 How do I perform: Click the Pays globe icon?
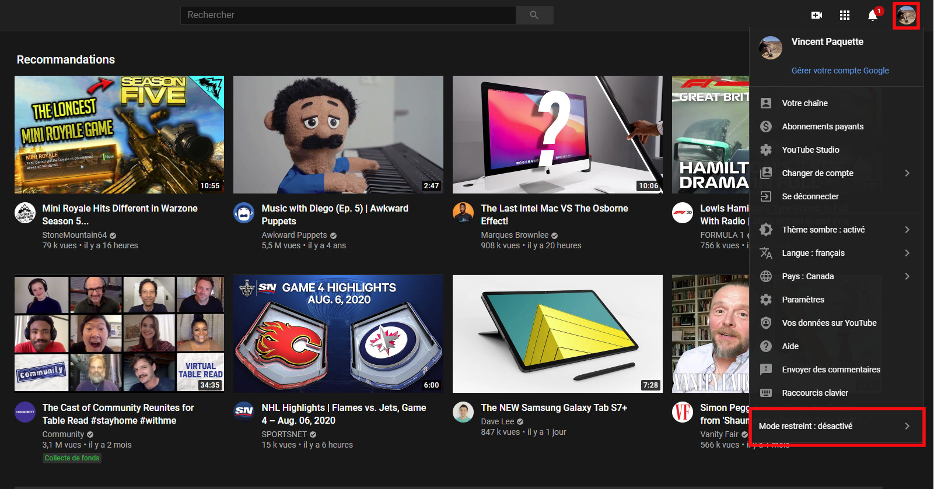click(766, 276)
